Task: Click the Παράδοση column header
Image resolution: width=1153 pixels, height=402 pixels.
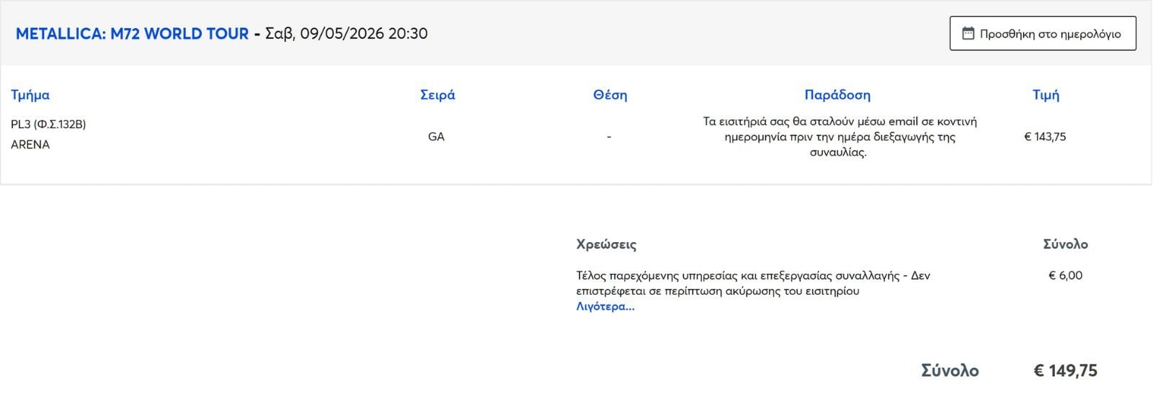Action: tap(837, 94)
